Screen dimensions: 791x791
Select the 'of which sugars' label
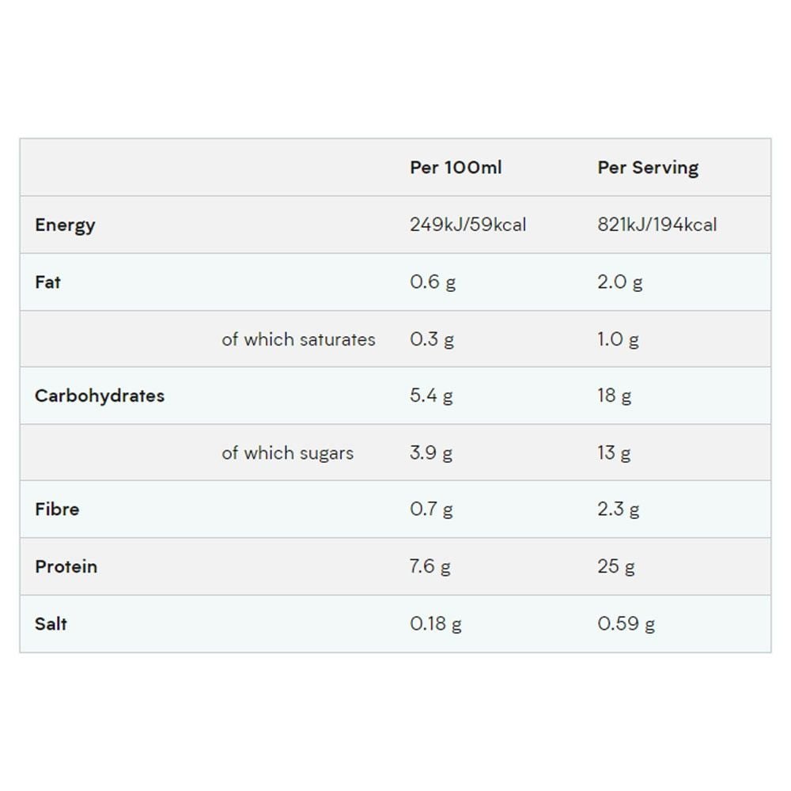click(288, 453)
